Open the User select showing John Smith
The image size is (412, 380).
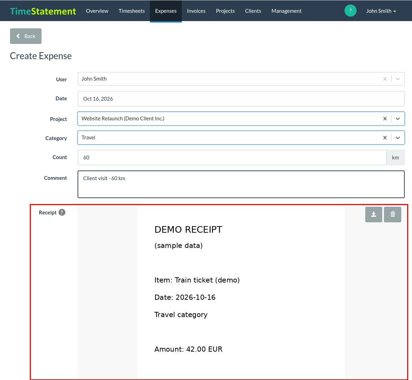click(241, 79)
